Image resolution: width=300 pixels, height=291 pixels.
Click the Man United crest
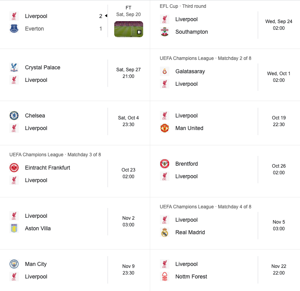point(165,128)
